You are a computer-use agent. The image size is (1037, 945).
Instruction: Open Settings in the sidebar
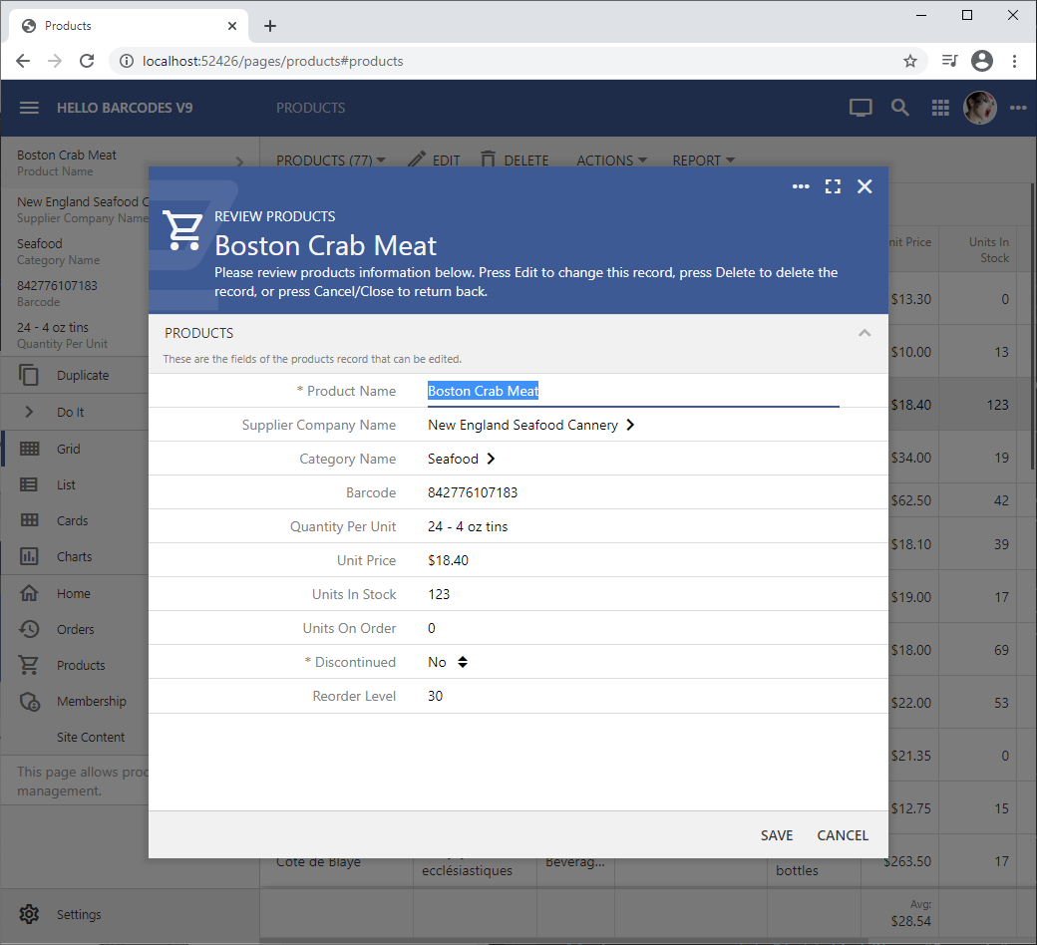click(78, 914)
